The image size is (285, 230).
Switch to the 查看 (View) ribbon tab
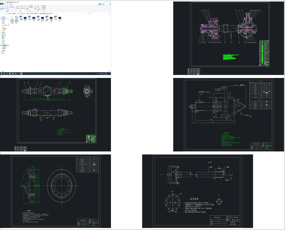(x=11, y=4)
